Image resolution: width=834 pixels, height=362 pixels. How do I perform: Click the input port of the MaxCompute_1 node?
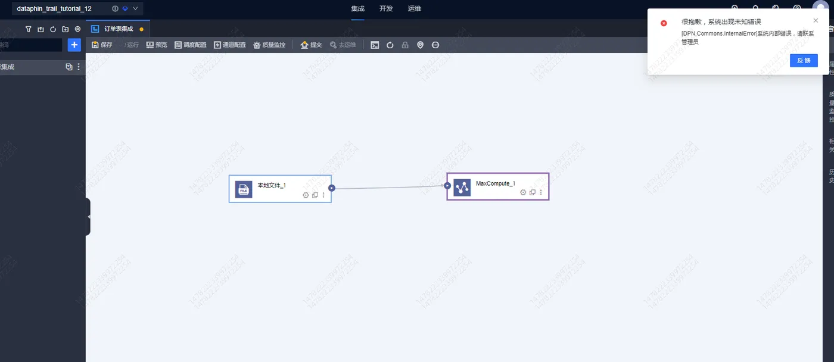point(447,186)
